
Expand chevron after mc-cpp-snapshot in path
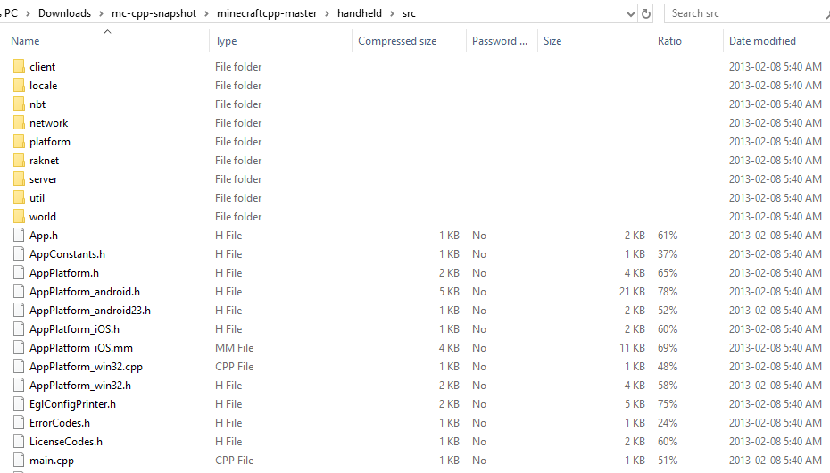[x=206, y=13]
